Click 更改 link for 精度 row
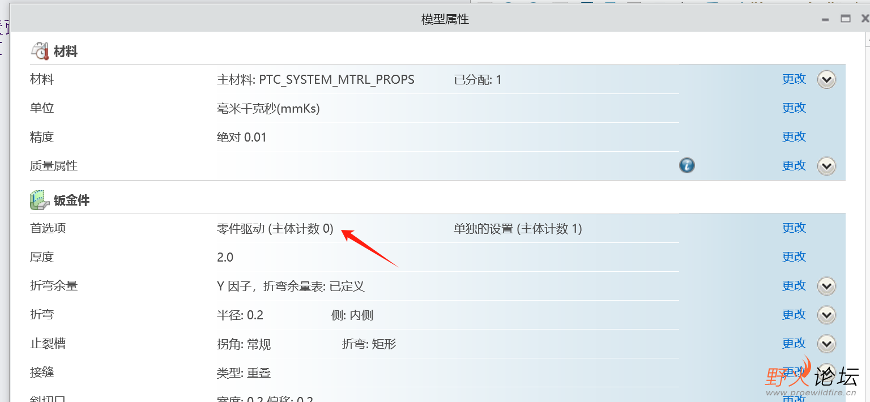Image resolution: width=870 pixels, height=402 pixels. (x=794, y=136)
